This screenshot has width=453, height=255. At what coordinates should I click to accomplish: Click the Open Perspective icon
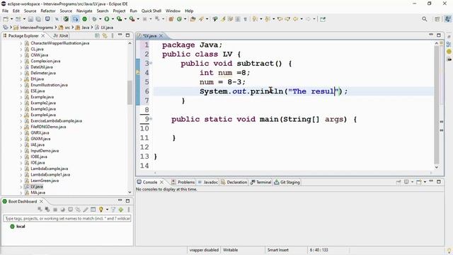(437, 19)
